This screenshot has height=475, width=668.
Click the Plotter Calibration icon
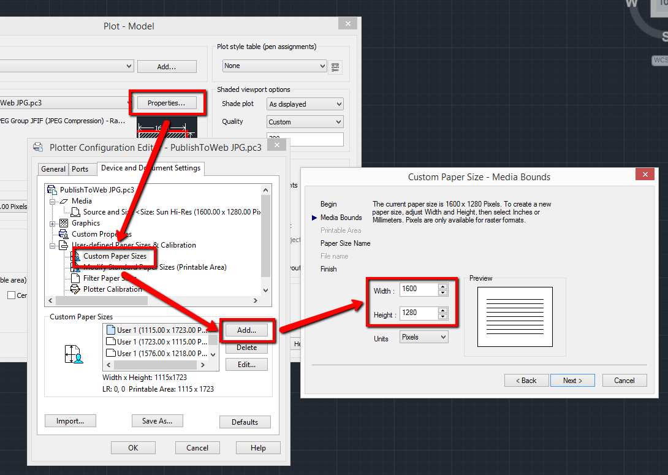tap(75, 289)
